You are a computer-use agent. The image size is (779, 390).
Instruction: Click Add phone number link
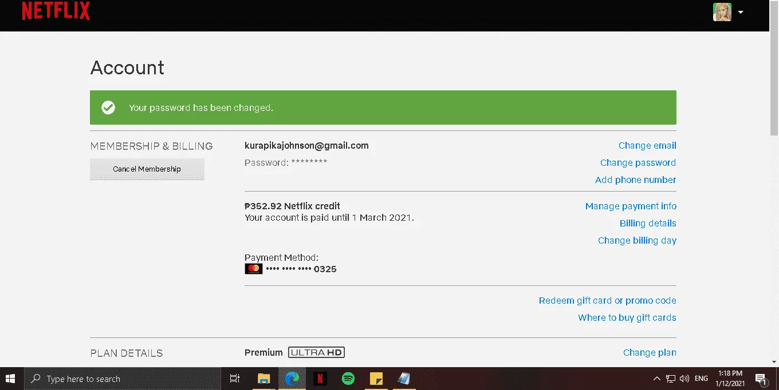(x=636, y=180)
